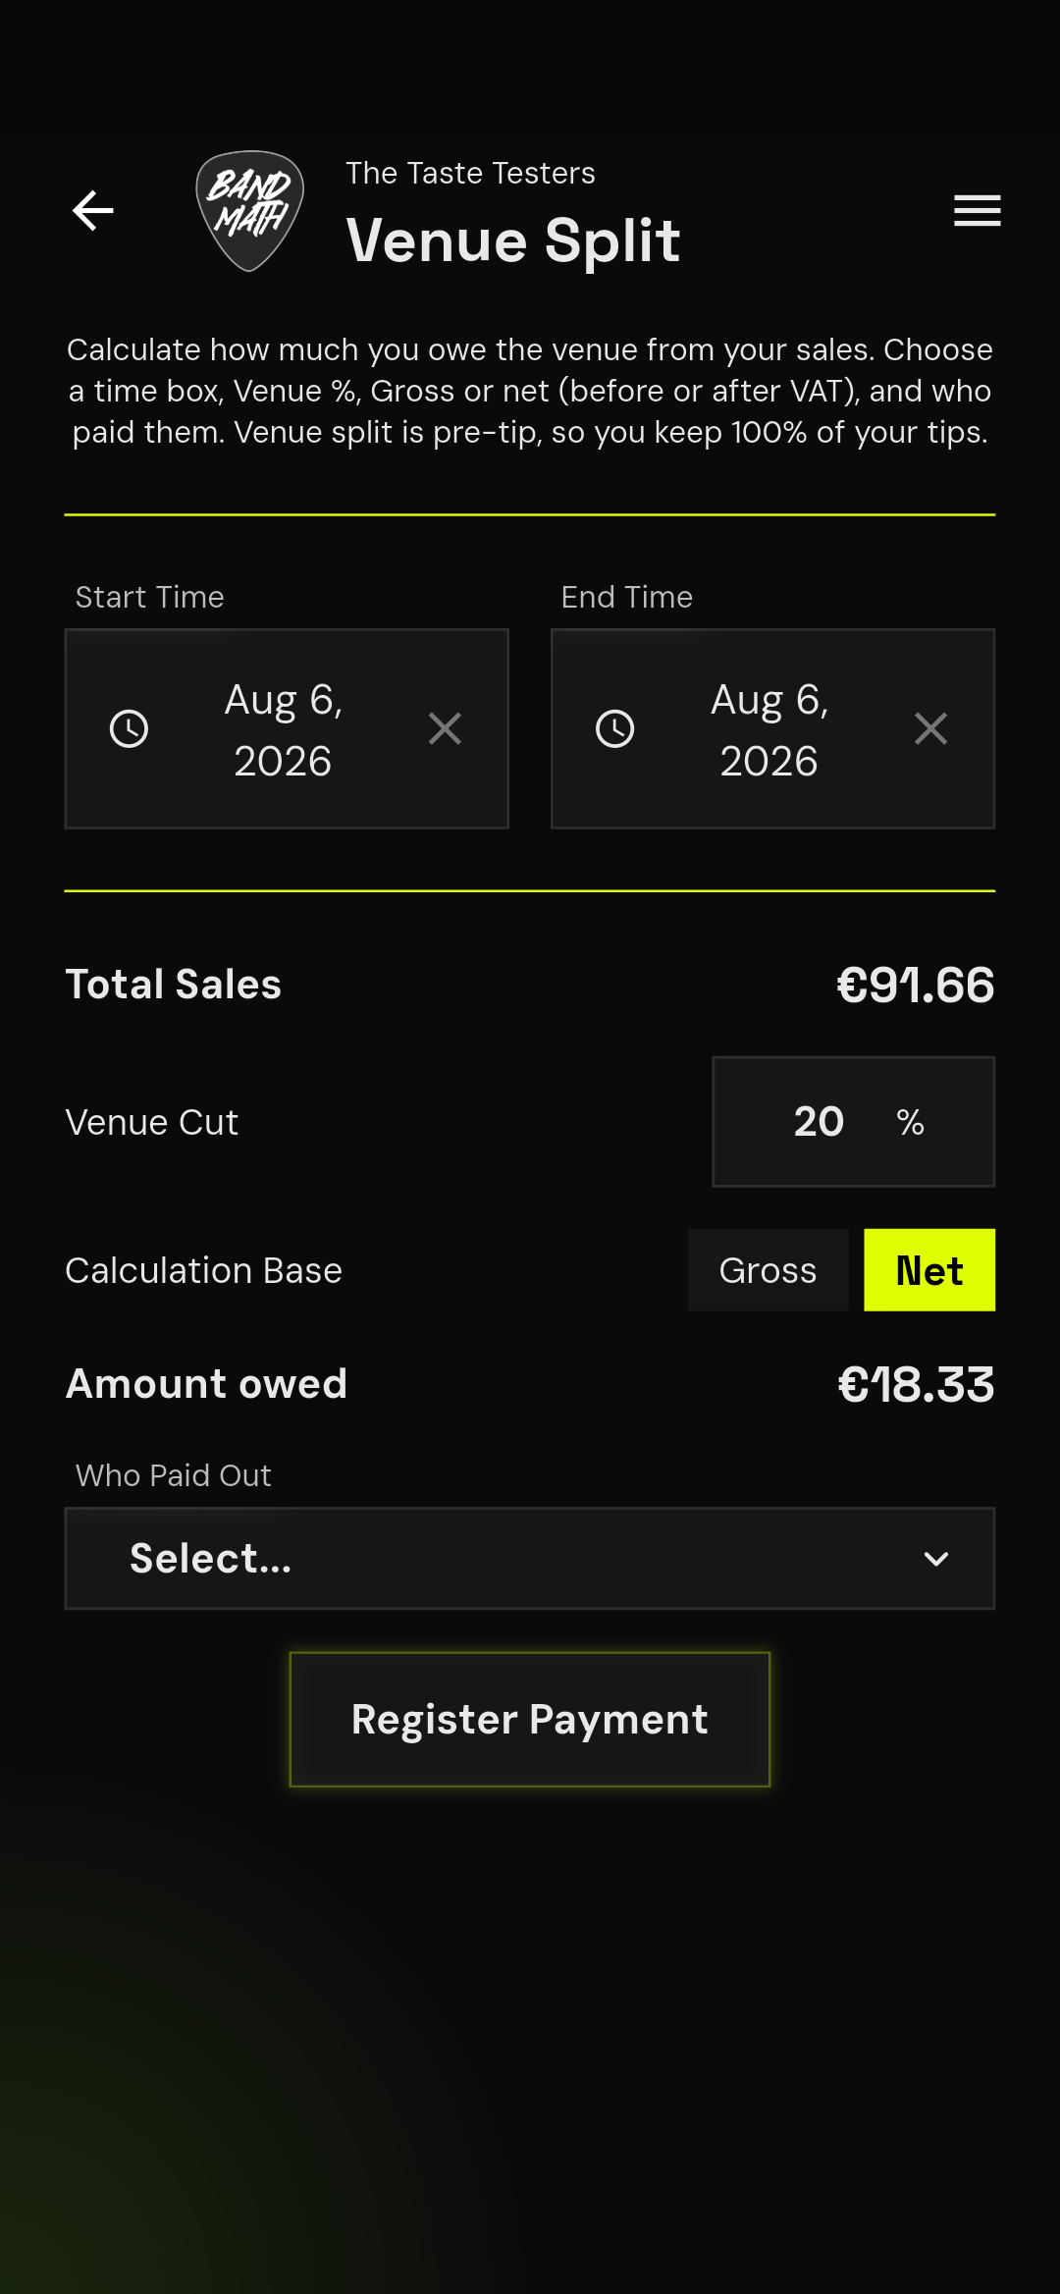Click the Start Time clock icon
Viewport: 1060px width, 2294px height.
(129, 728)
